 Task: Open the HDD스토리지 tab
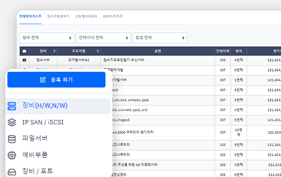tap(113, 16)
